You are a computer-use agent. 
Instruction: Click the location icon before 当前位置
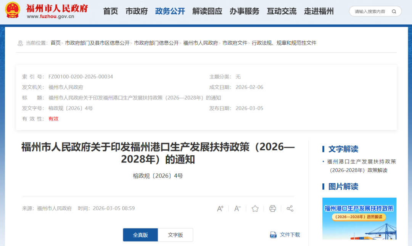(20, 43)
